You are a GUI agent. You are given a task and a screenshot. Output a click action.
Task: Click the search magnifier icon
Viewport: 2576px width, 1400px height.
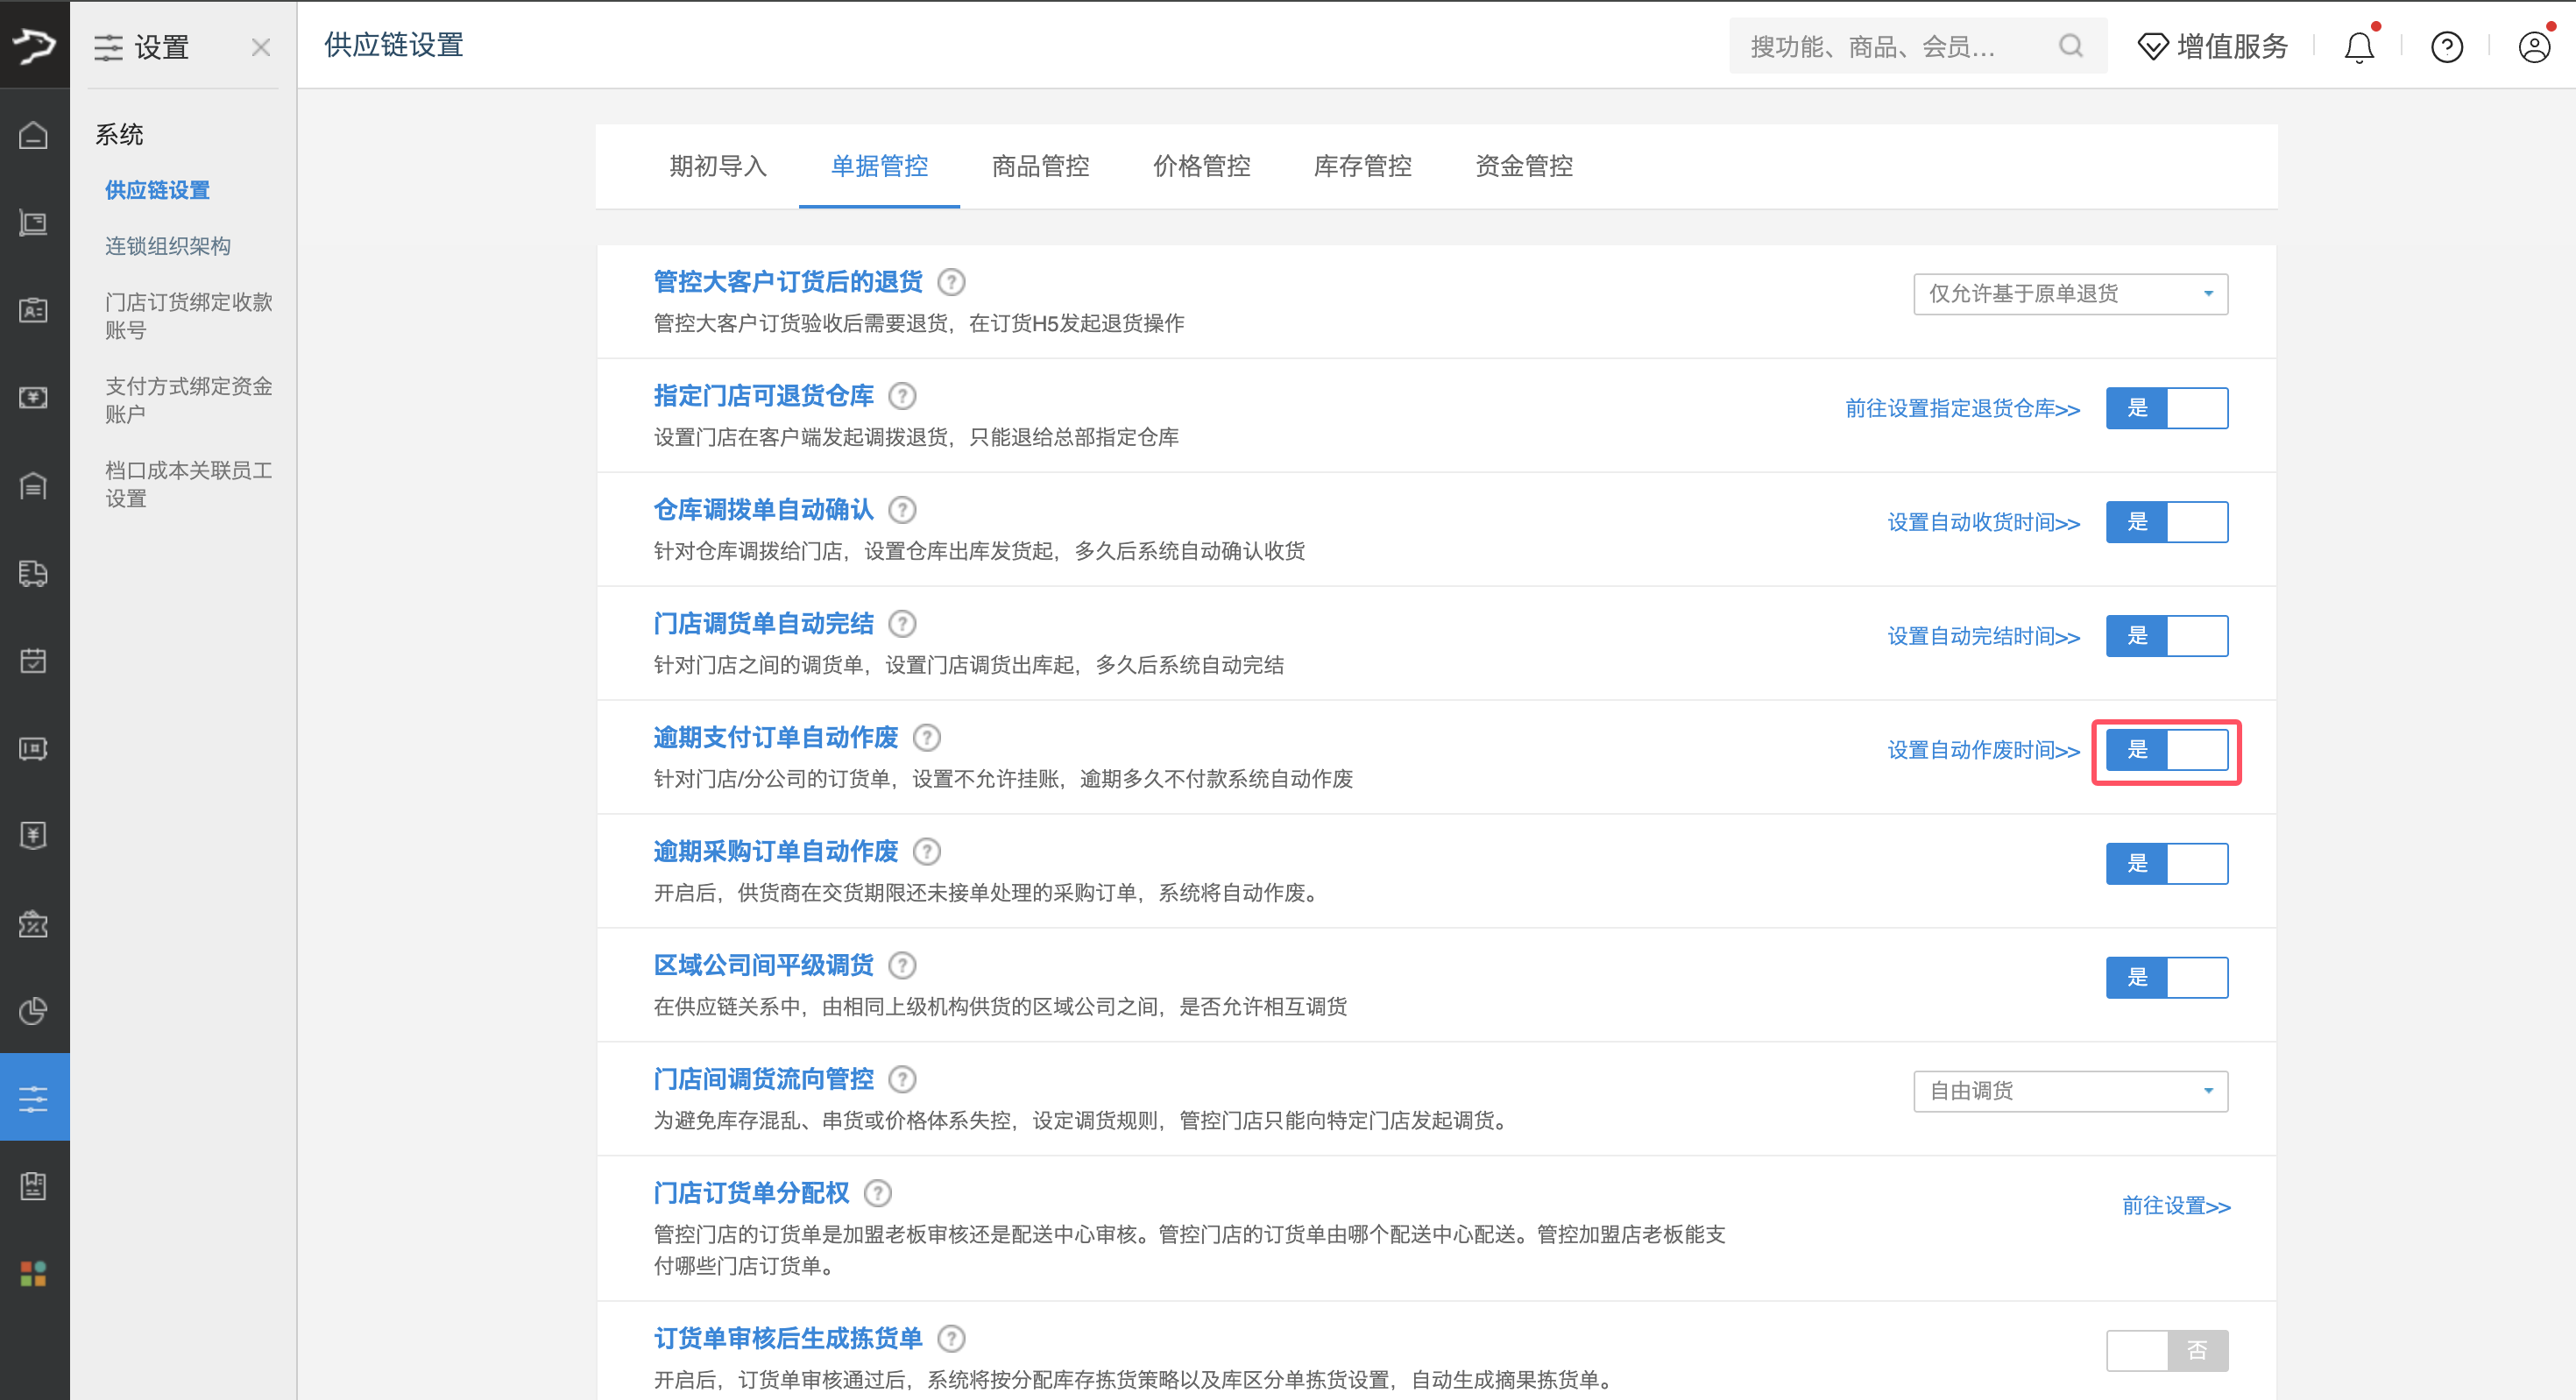click(x=2071, y=46)
